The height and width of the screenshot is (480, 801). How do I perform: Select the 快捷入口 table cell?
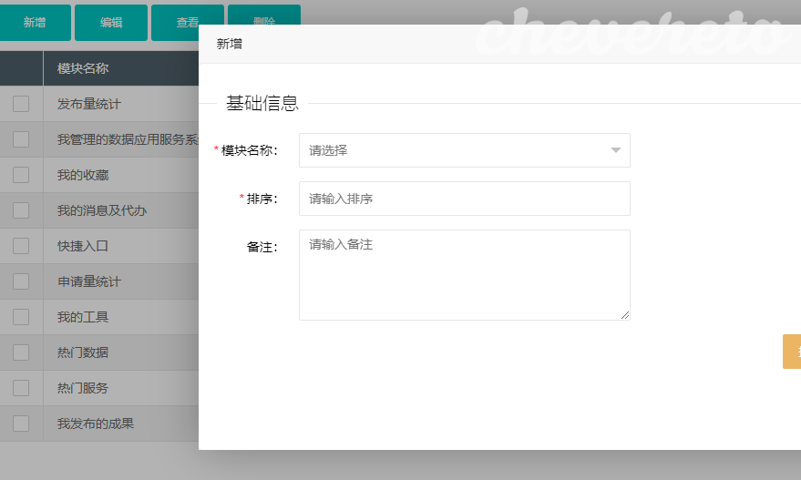point(121,246)
